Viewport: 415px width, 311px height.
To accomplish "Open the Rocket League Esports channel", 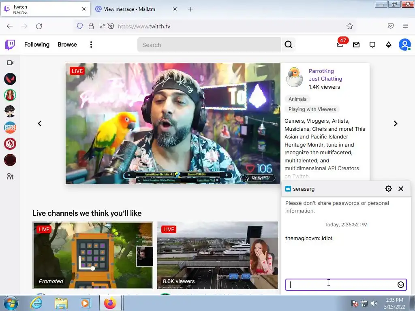I will point(10,128).
